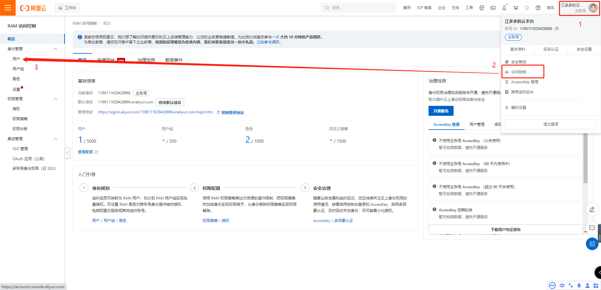Open the 安全设置 tab in account panel

(584, 49)
